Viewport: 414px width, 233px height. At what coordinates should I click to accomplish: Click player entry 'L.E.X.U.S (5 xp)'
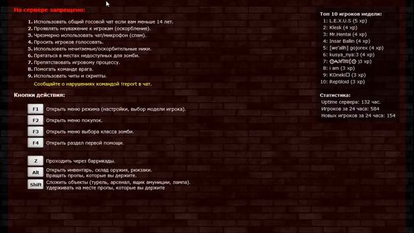click(x=345, y=21)
